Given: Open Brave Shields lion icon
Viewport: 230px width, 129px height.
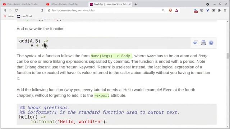Looking at the screenshot, I should tap(170, 10).
